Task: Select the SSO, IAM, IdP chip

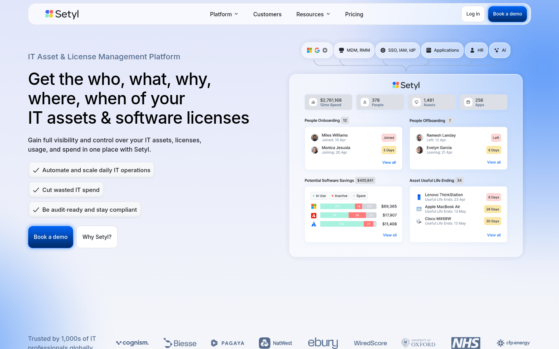Action: (x=398, y=50)
